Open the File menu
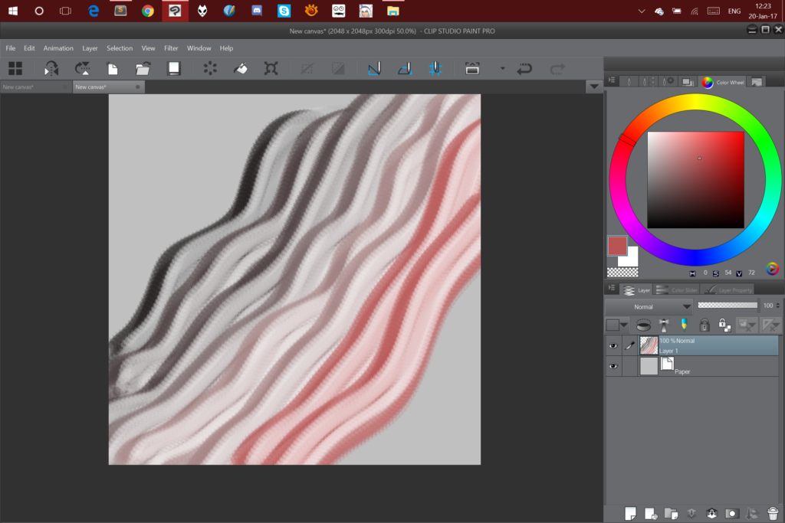This screenshot has height=523, width=785. coord(11,48)
